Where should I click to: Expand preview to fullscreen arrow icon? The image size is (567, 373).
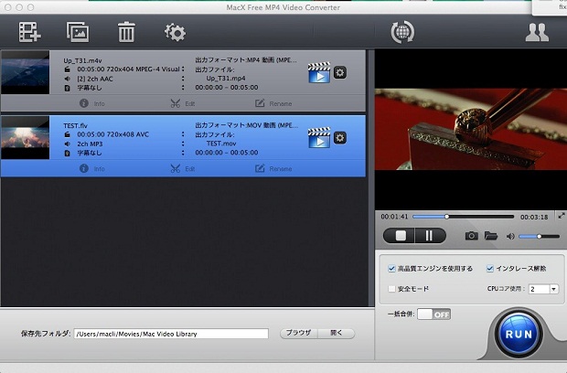click(562, 216)
